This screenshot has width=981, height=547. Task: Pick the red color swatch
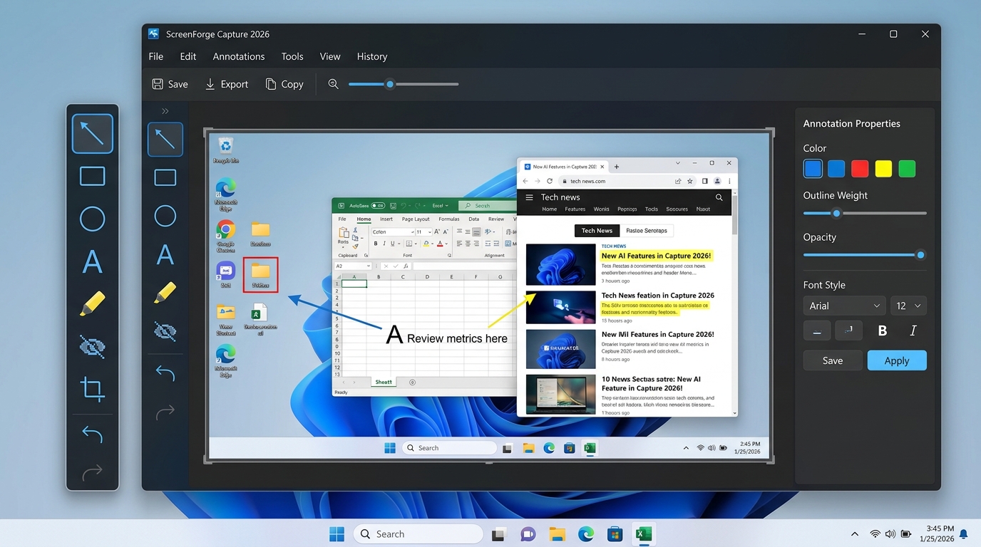point(860,169)
